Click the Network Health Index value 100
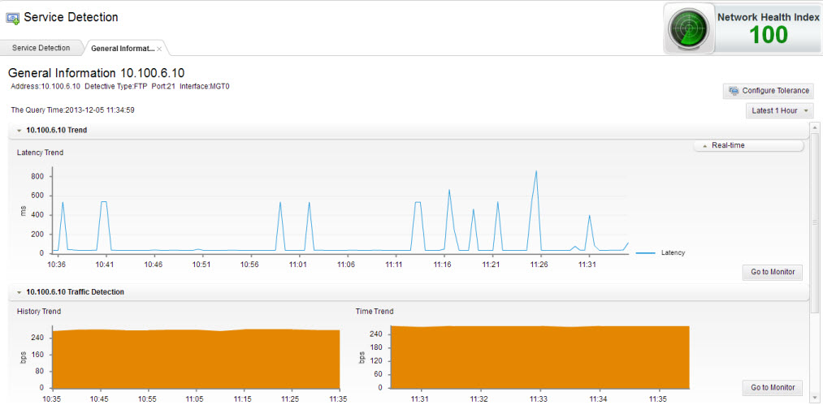This screenshot has width=823, height=405. [768, 35]
